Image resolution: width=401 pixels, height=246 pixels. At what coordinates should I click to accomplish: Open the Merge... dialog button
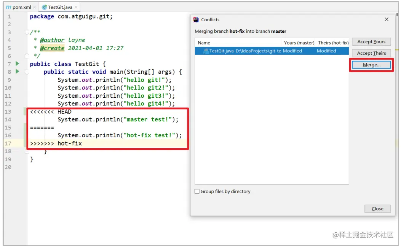coord(371,65)
